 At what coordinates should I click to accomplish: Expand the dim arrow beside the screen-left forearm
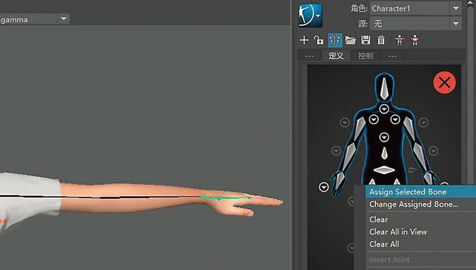tap(336, 151)
